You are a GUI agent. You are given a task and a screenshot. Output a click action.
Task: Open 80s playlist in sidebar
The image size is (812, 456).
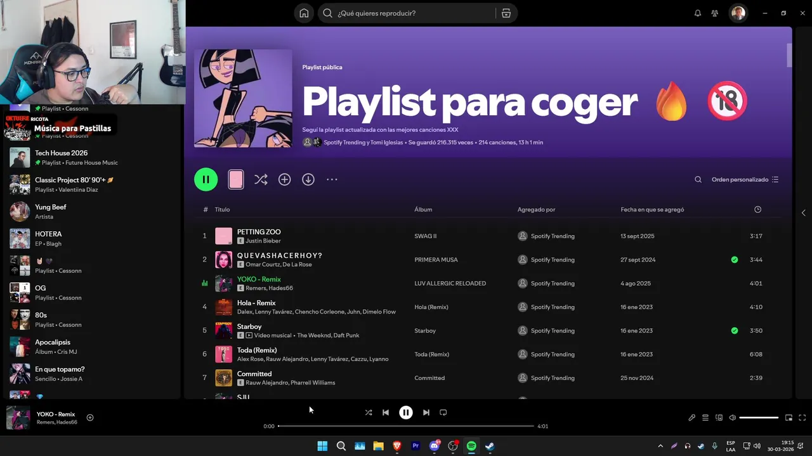(92, 320)
